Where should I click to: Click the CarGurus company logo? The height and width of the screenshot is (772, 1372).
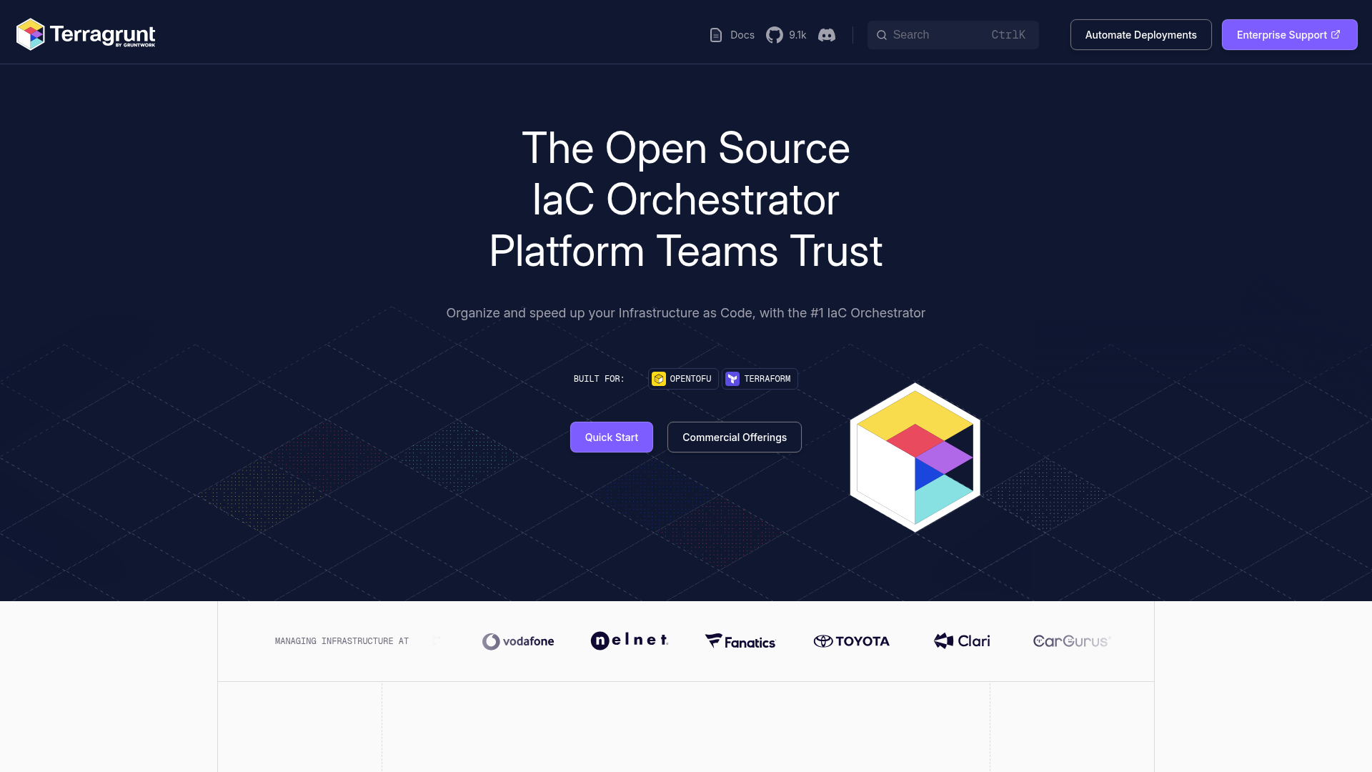click(x=1071, y=641)
